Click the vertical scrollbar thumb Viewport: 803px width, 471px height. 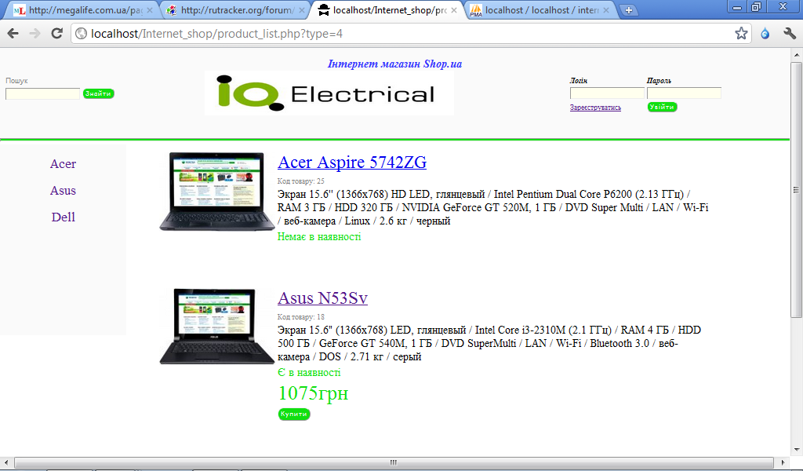[x=797, y=190]
